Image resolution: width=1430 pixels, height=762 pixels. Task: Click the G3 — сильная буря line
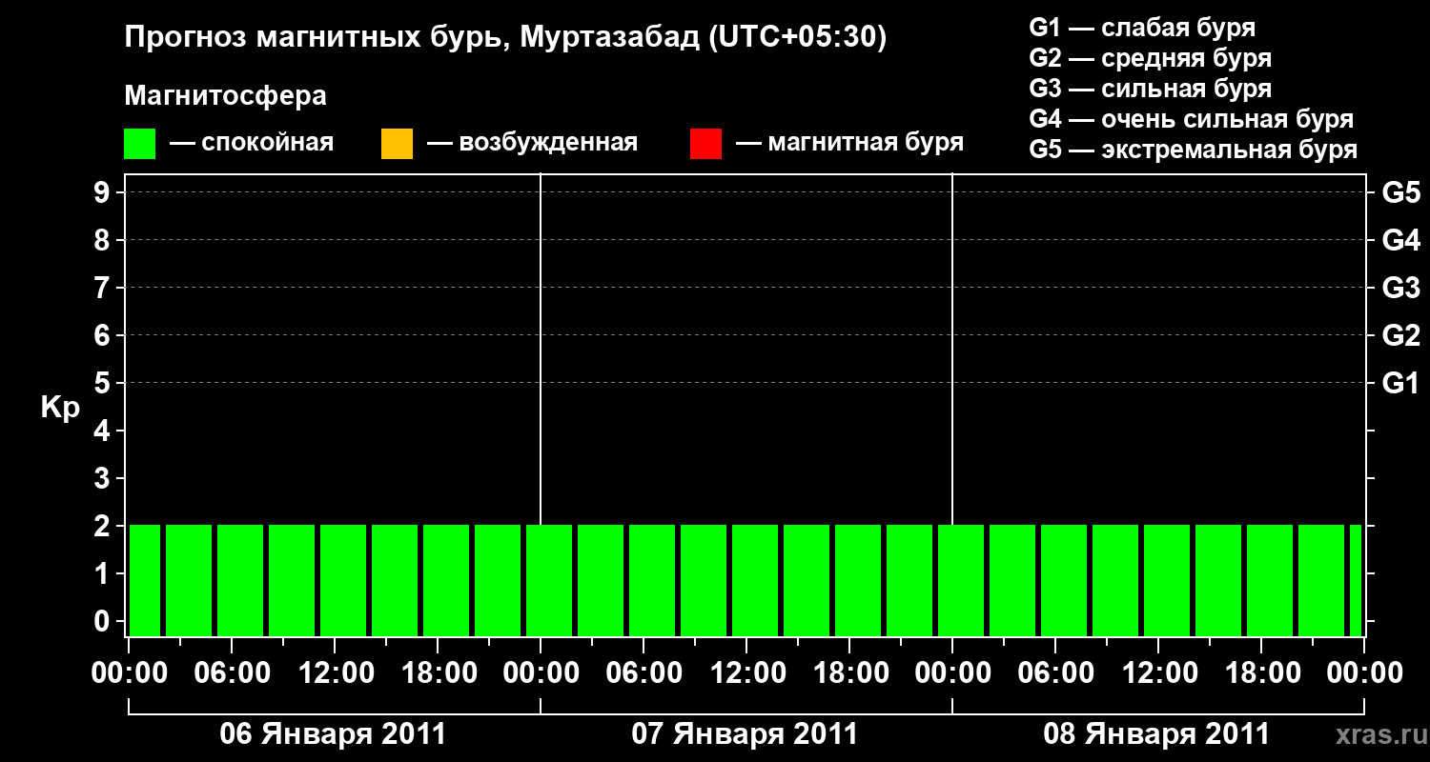click(x=1151, y=89)
